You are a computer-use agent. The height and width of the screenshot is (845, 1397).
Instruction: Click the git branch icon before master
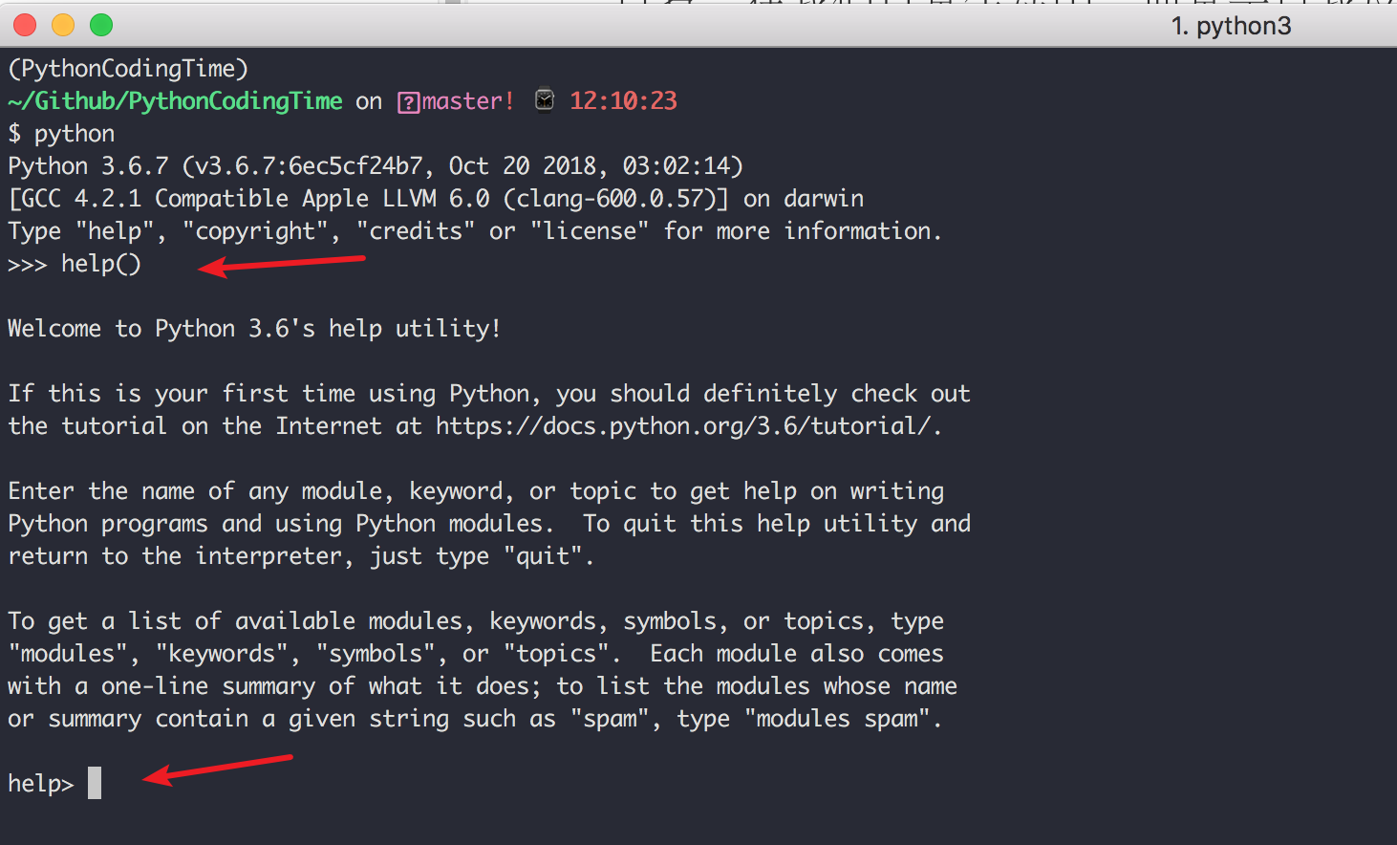pyautogui.click(x=409, y=102)
